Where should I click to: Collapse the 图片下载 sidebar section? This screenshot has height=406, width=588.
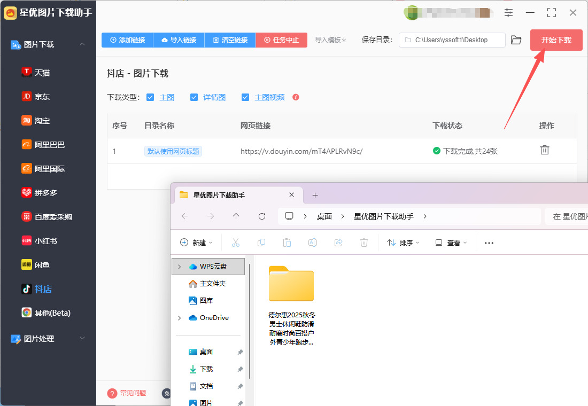(x=82, y=44)
